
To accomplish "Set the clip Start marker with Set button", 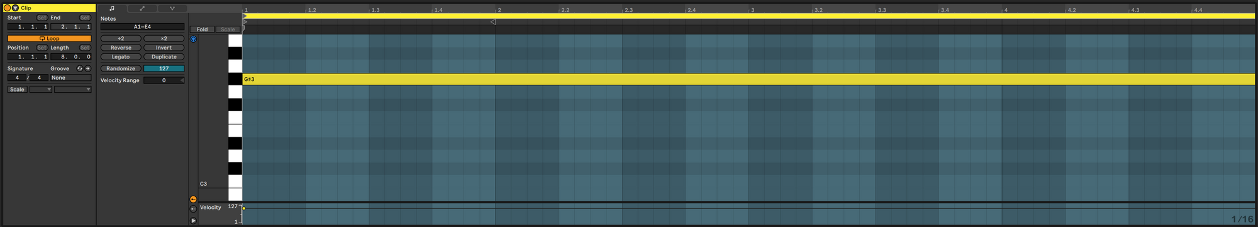I will click(42, 18).
